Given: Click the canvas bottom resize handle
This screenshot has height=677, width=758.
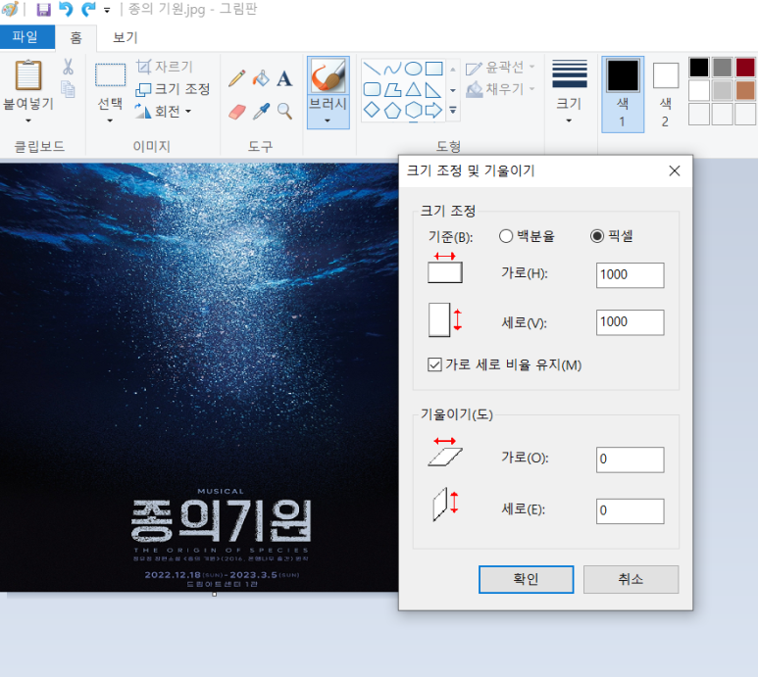Looking at the screenshot, I should click(x=214, y=595).
